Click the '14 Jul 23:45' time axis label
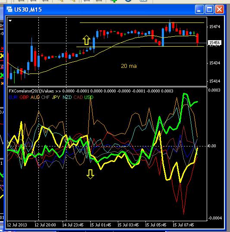The width and height of the screenshot is (230, 232). pyautogui.click(x=73, y=225)
